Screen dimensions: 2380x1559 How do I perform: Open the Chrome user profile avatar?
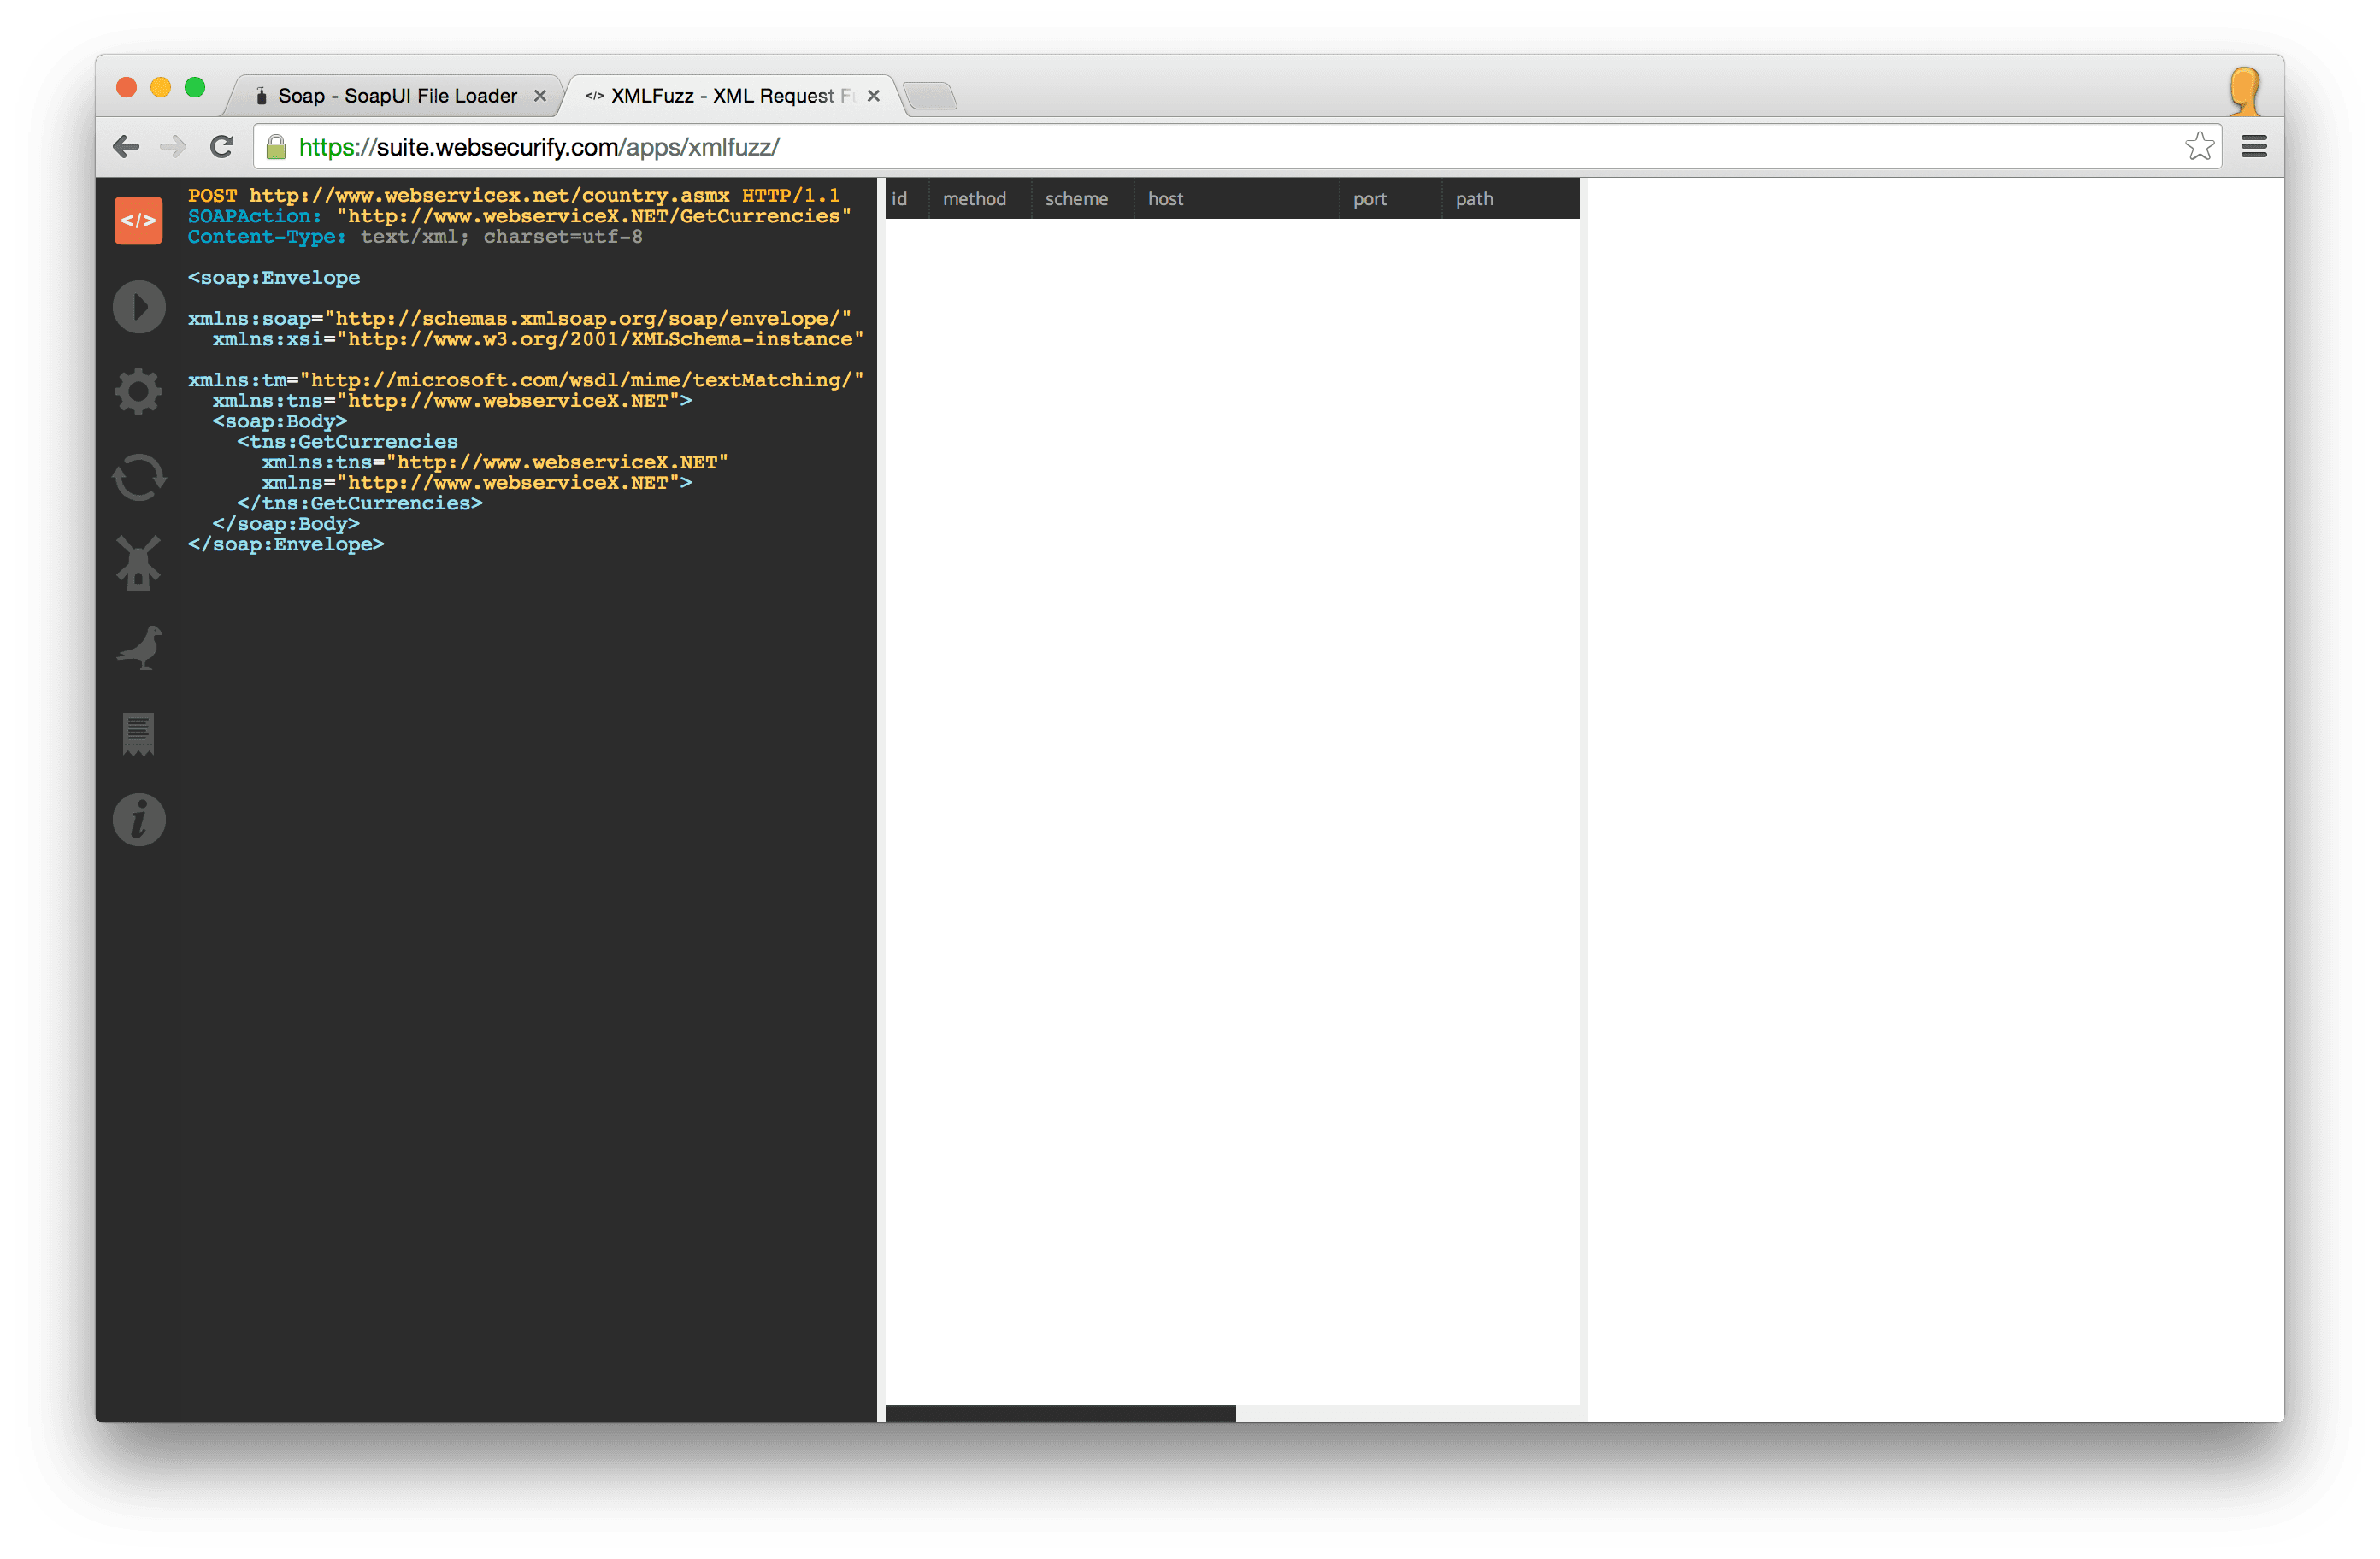[2245, 91]
